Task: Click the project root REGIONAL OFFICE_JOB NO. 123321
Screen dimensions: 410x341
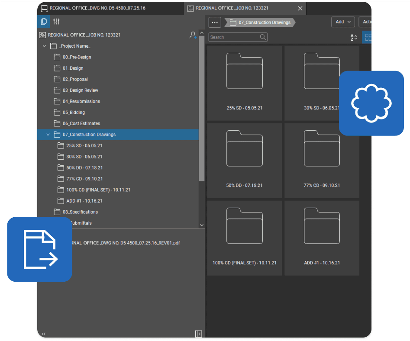Action: pyautogui.click(x=80, y=35)
